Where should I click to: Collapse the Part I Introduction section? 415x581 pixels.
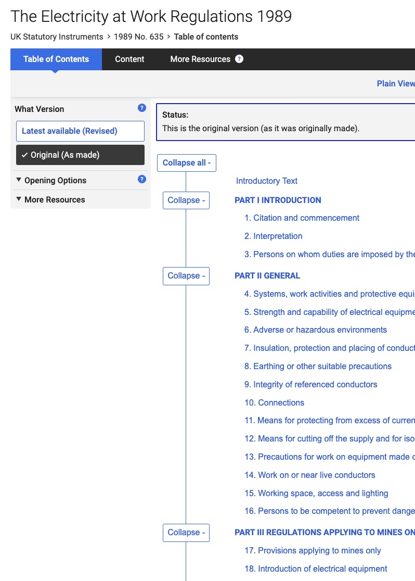point(186,200)
